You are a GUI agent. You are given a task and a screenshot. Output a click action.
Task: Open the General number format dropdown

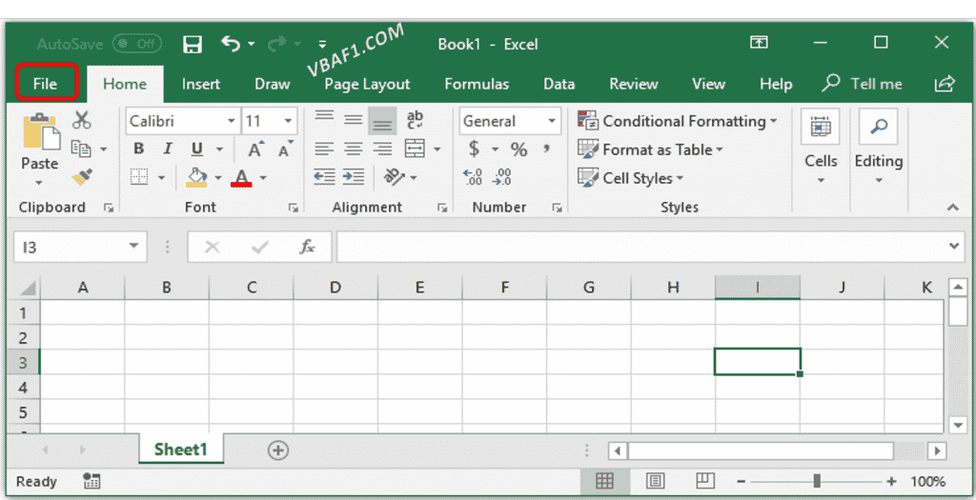pyautogui.click(x=552, y=122)
